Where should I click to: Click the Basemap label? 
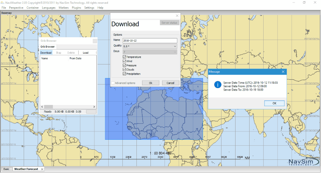(6, 13)
